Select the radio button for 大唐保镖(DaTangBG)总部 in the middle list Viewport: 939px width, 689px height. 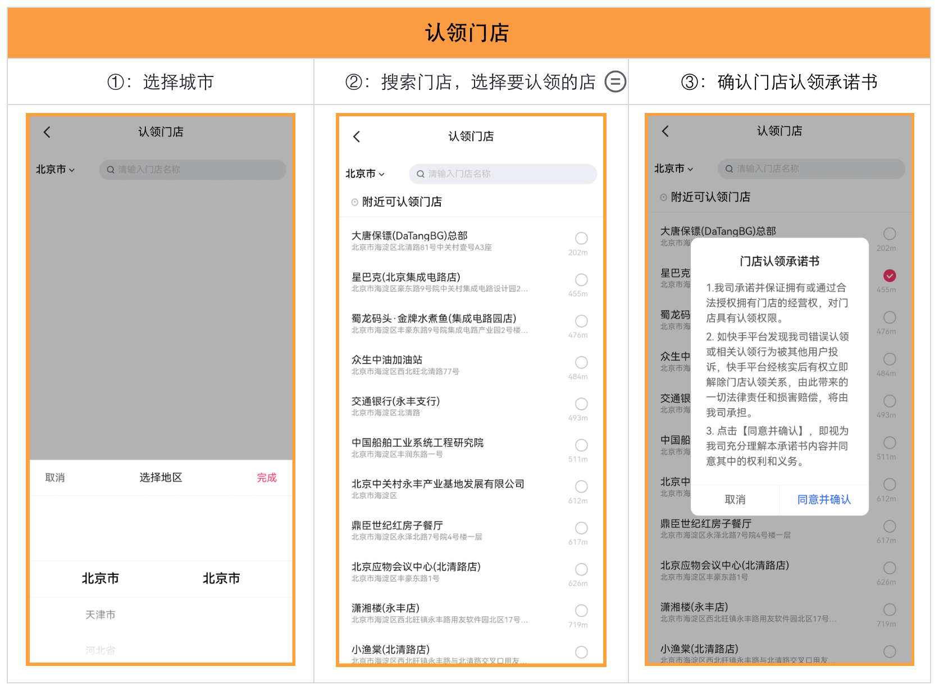coord(581,238)
